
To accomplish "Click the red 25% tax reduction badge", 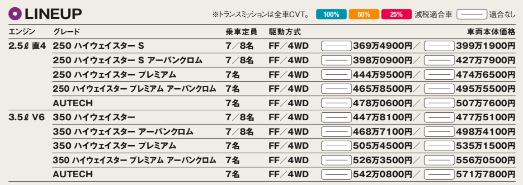I will coord(396,14).
